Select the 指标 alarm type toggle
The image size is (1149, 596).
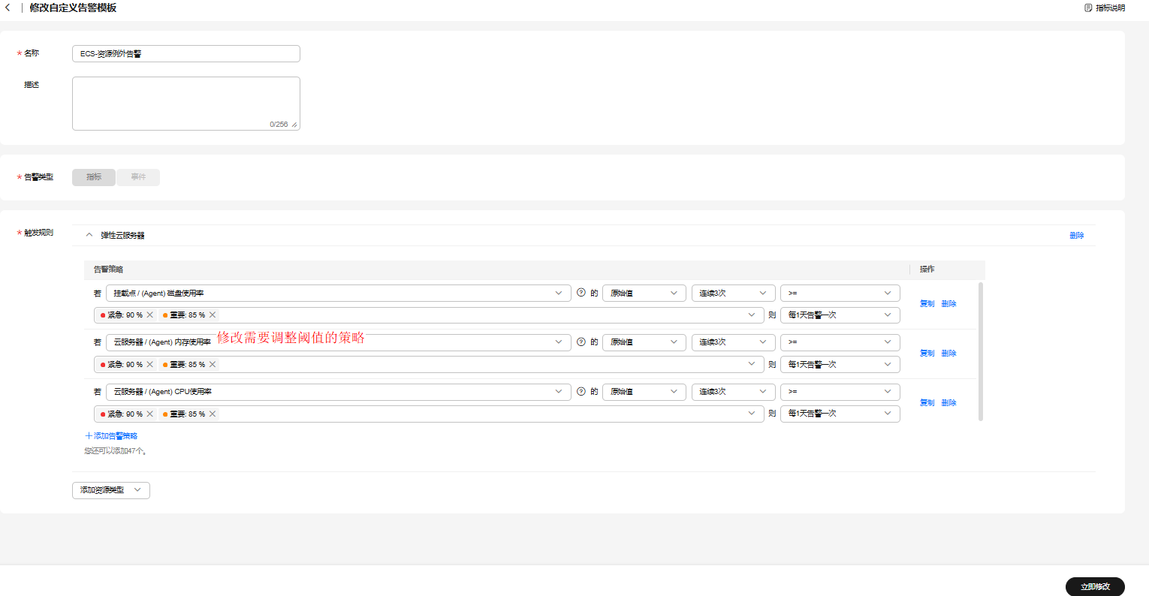(94, 177)
